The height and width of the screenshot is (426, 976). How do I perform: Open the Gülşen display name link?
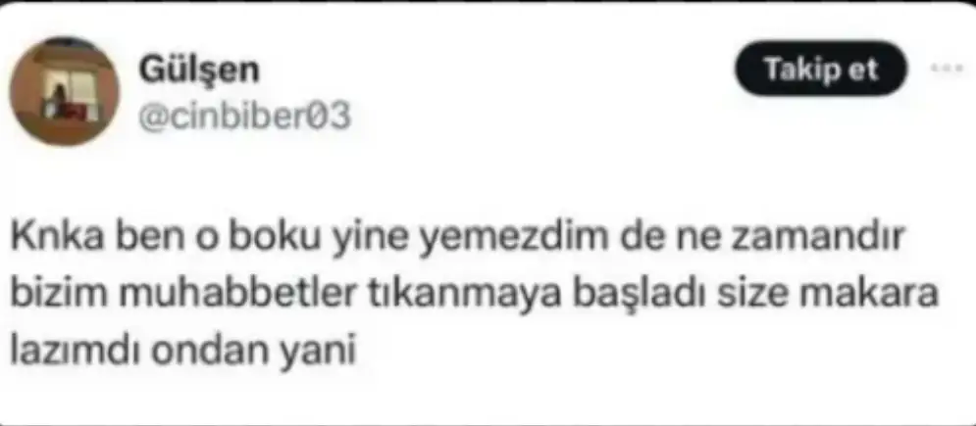pyautogui.click(x=198, y=71)
